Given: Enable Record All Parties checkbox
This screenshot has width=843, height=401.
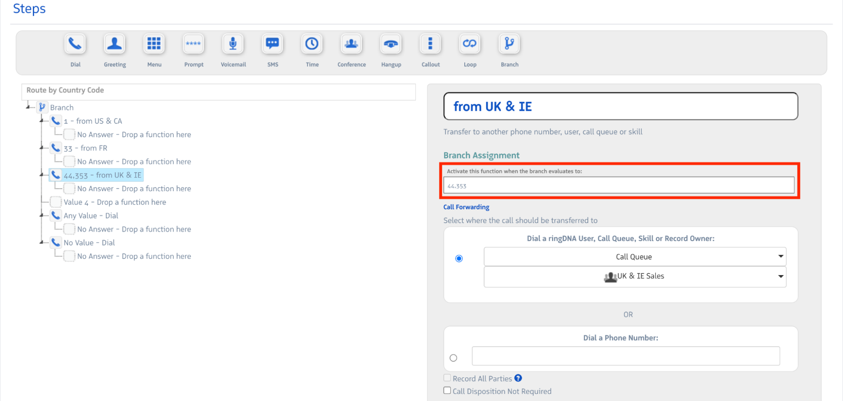Looking at the screenshot, I should 447,378.
